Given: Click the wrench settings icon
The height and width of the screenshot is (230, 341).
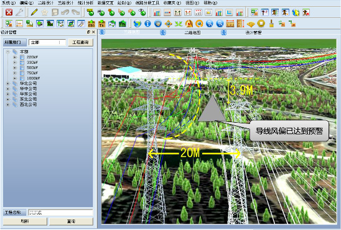Looking at the screenshot, I should tap(19, 12).
